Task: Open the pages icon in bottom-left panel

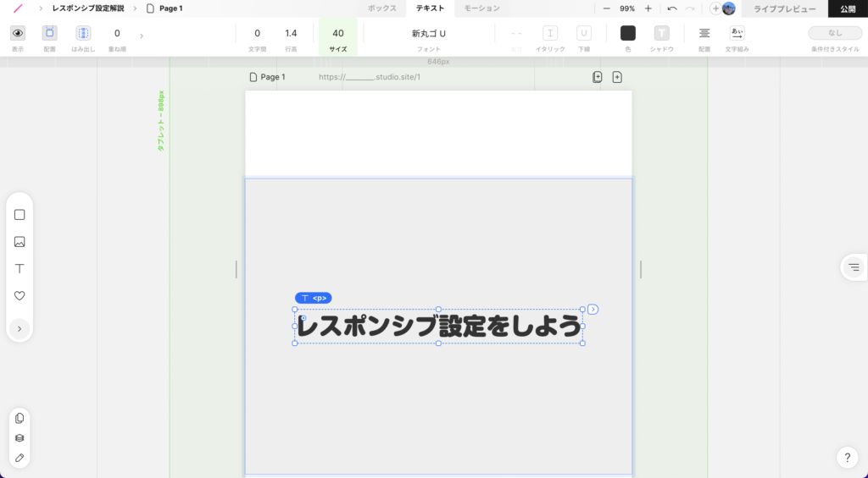Action: [19, 418]
